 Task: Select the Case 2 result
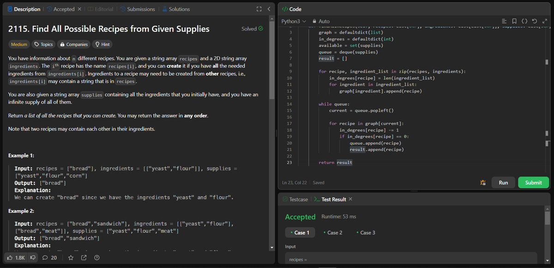pyautogui.click(x=333, y=232)
